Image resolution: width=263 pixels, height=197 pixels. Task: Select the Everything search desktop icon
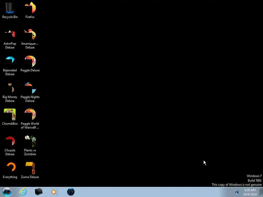pos(10,170)
